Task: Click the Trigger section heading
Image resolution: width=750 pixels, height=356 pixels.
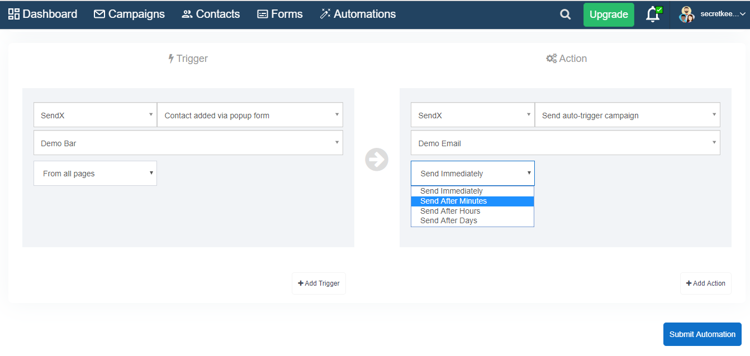Action: [x=188, y=59]
